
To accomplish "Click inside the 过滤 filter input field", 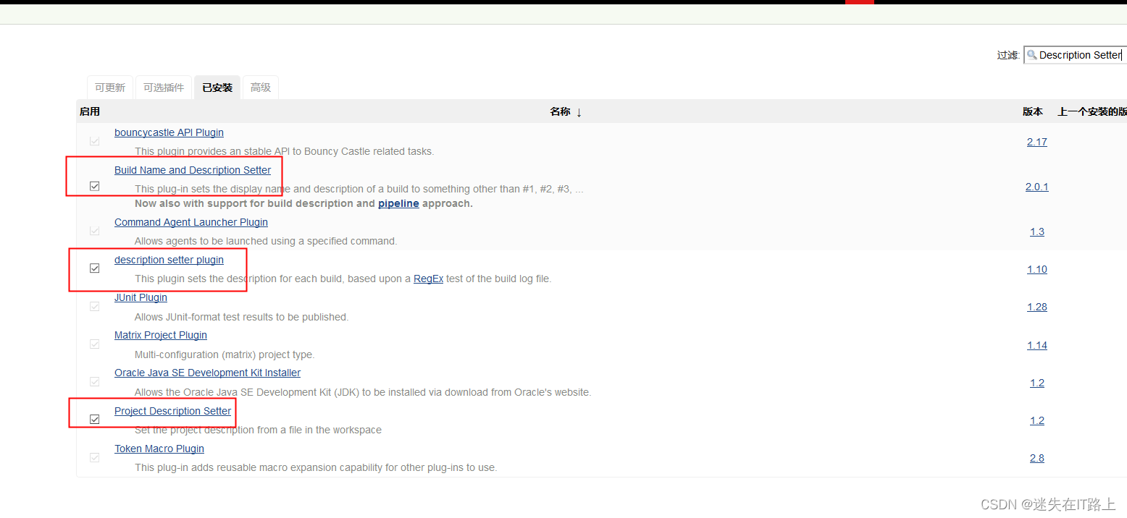I will click(1079, 55).
